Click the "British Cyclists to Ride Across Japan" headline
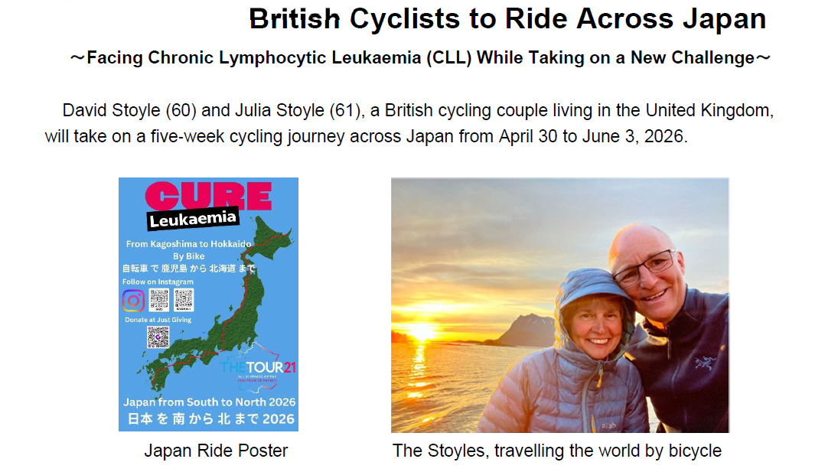The height and width of the screenshot is (472, 838). pyautogui.click(x=507, y=19)
